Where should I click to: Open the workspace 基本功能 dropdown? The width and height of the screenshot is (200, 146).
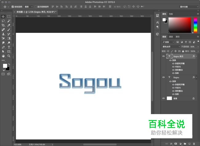coord(189,7)
